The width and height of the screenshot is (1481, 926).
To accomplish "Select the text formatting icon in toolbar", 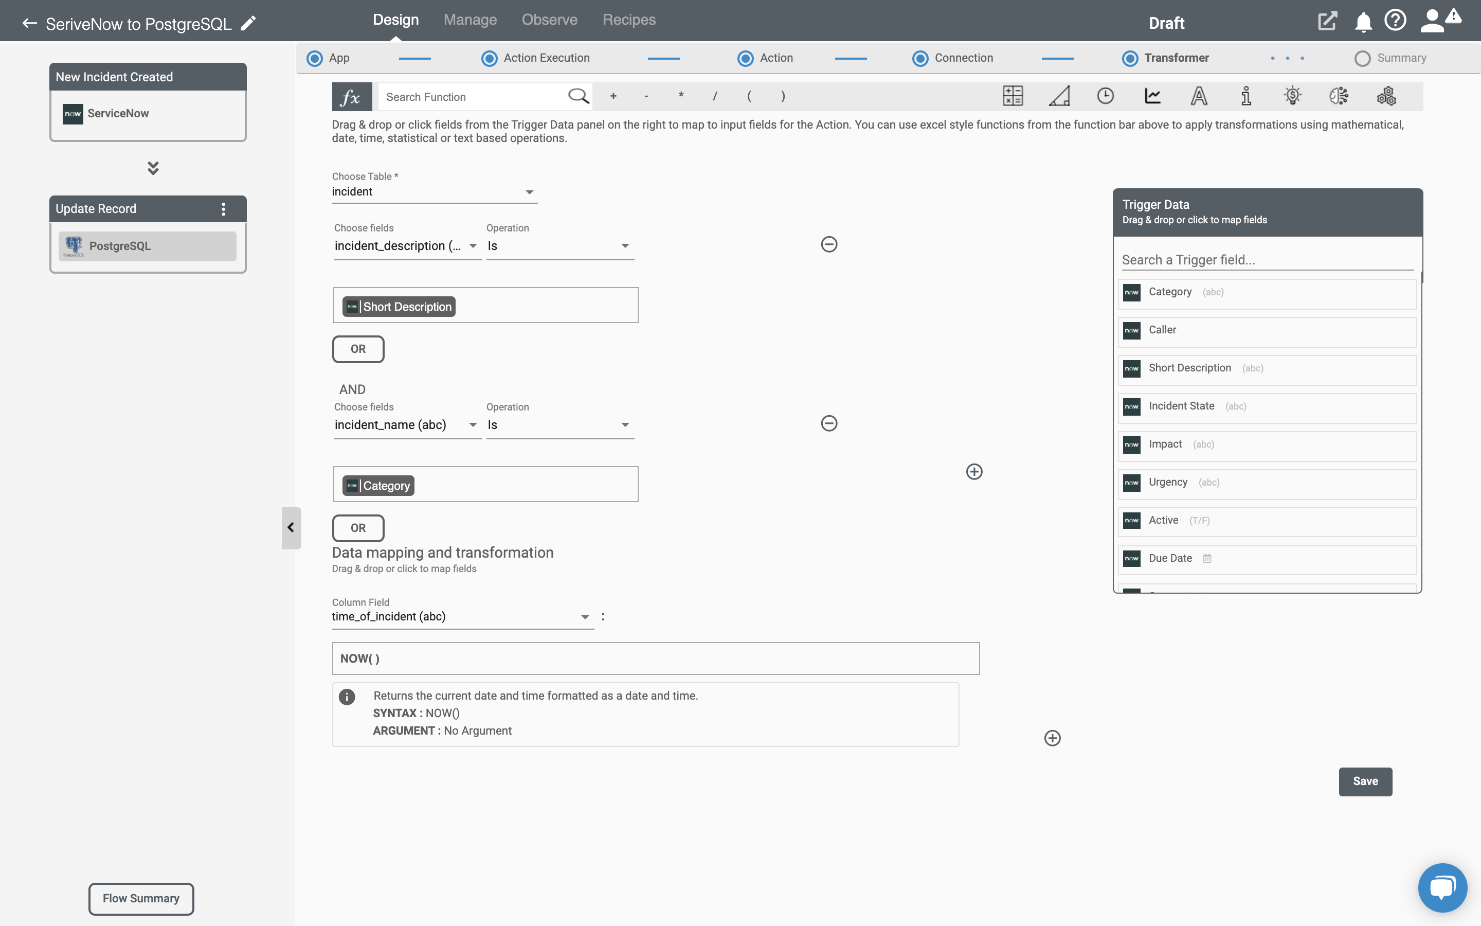I will [1199, 95].
